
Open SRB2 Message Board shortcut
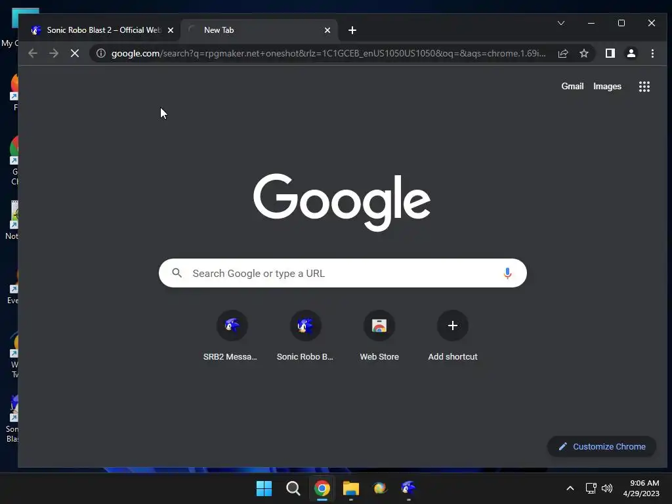pyautogui.click(x=232, y=336)
